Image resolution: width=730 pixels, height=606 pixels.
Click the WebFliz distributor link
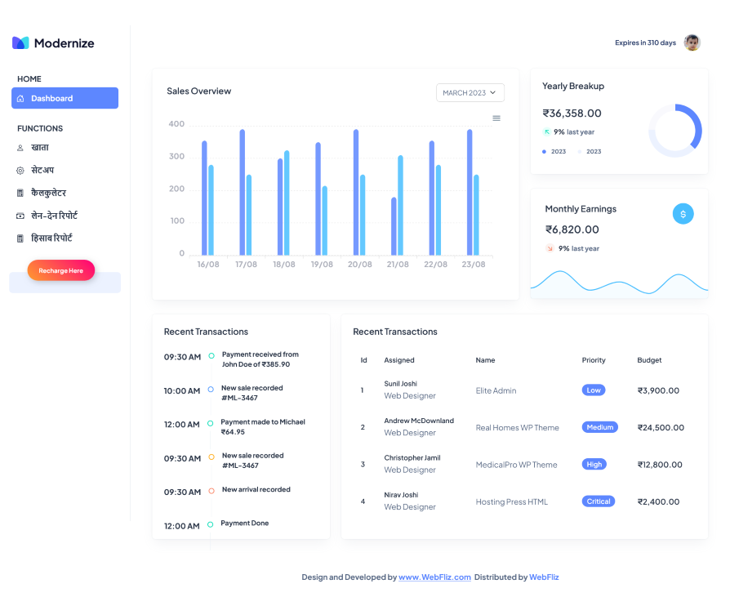(544, 577)
